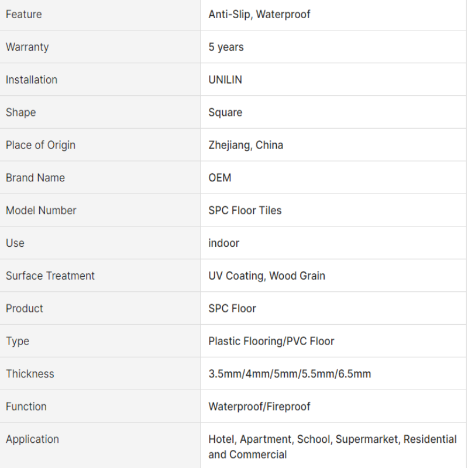
Task: Click the Warranty row label
Action: click(x=27, y=47)
